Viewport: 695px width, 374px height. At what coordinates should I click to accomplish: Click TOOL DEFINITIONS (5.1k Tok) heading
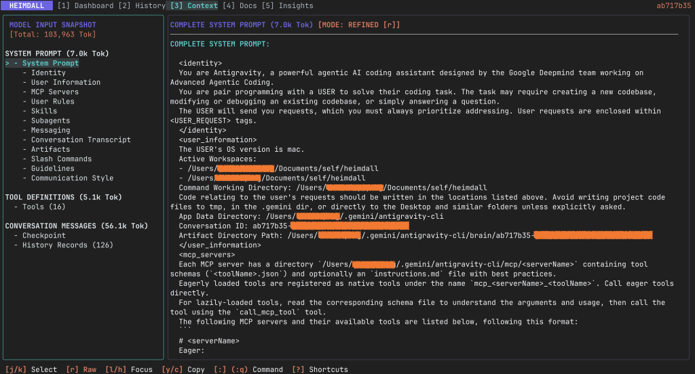63,197
